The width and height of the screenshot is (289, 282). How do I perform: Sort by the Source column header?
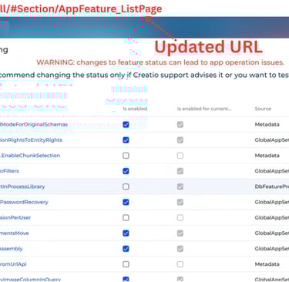tap(263, 109)
